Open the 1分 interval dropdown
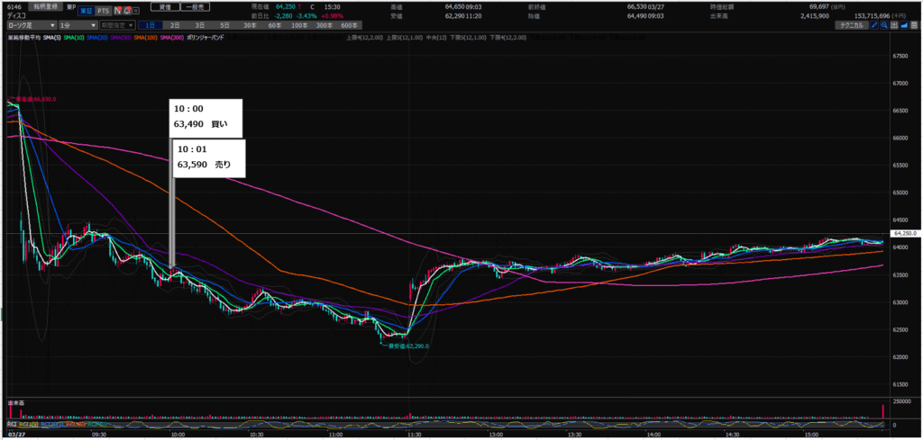 click(x=77, y=25)
